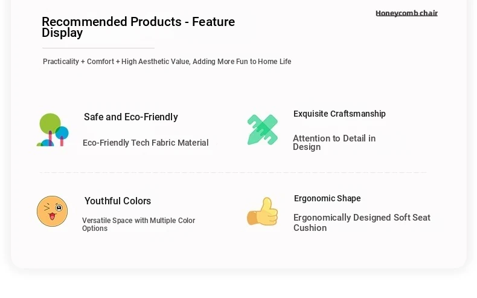Click Ergonomically Designed Soft Seat Cushion text
This screenshot has width=477, height=298.
tap(362, 222)
